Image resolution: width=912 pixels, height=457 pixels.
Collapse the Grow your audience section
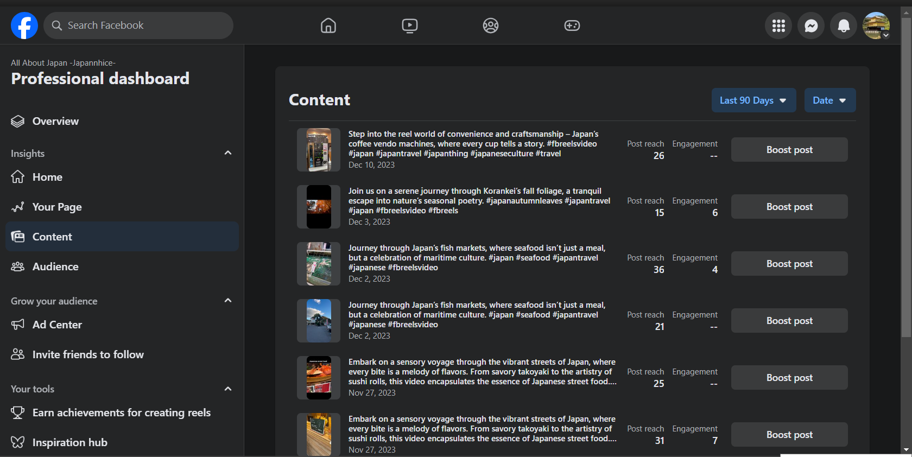228,301
